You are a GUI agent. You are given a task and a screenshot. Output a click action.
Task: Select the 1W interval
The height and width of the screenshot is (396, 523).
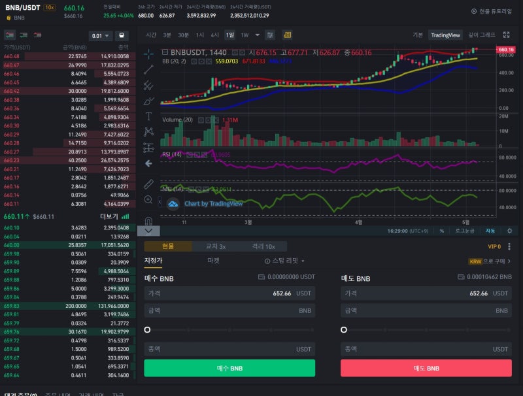coord(245,35)
